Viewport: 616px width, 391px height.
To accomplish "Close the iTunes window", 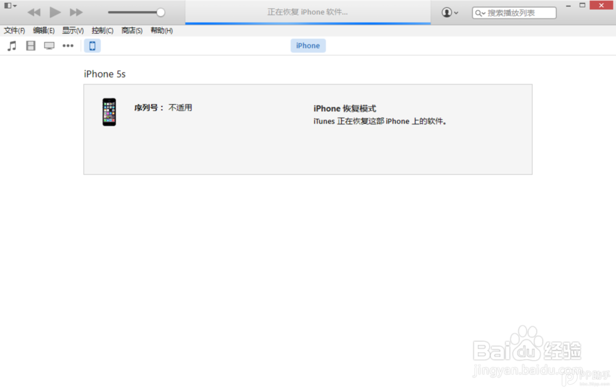I will click(601, 6).
